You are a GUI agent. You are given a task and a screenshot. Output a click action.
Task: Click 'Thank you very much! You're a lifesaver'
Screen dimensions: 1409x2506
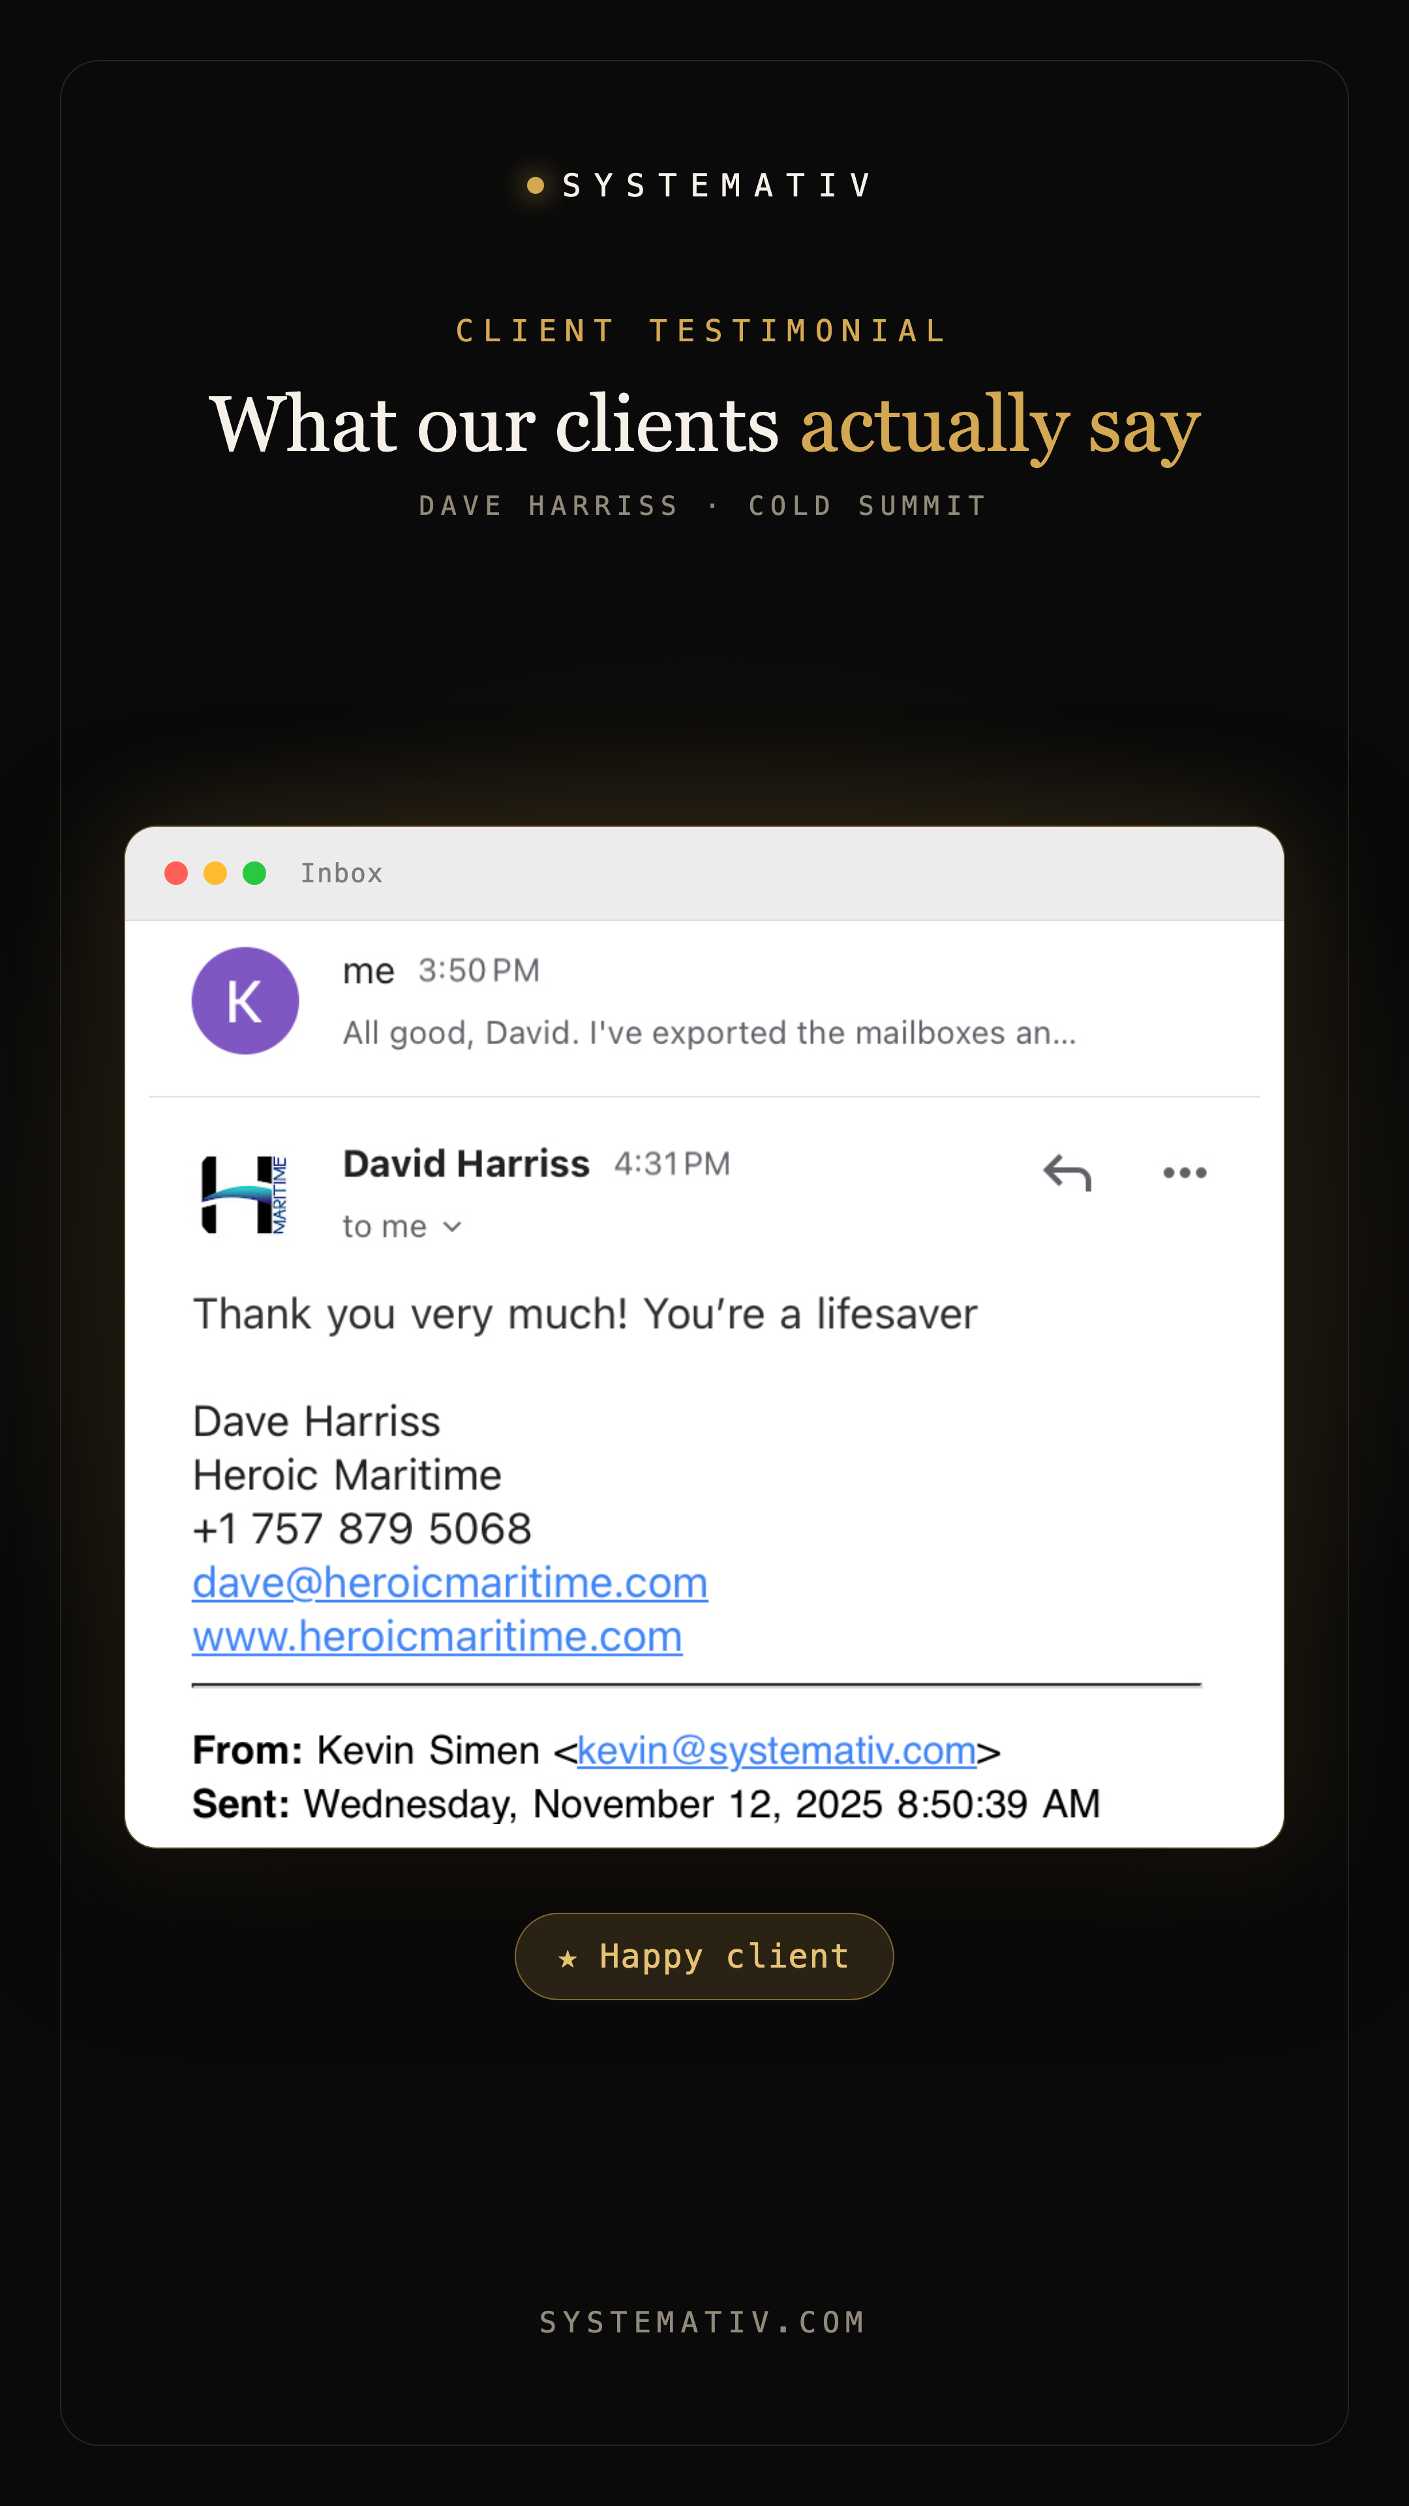coord(585,1314)
